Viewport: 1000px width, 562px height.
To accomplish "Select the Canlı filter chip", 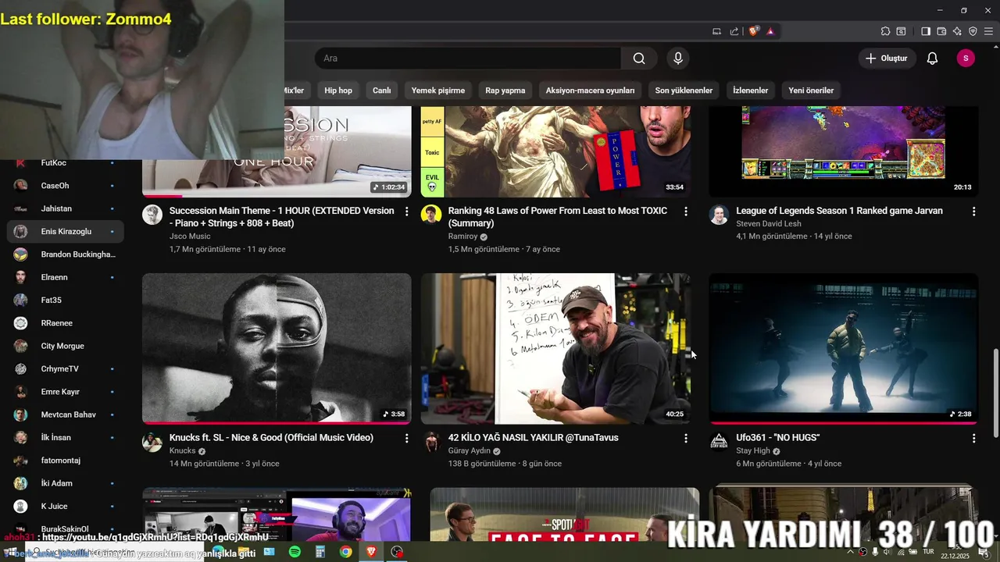I will coord(381,91).
